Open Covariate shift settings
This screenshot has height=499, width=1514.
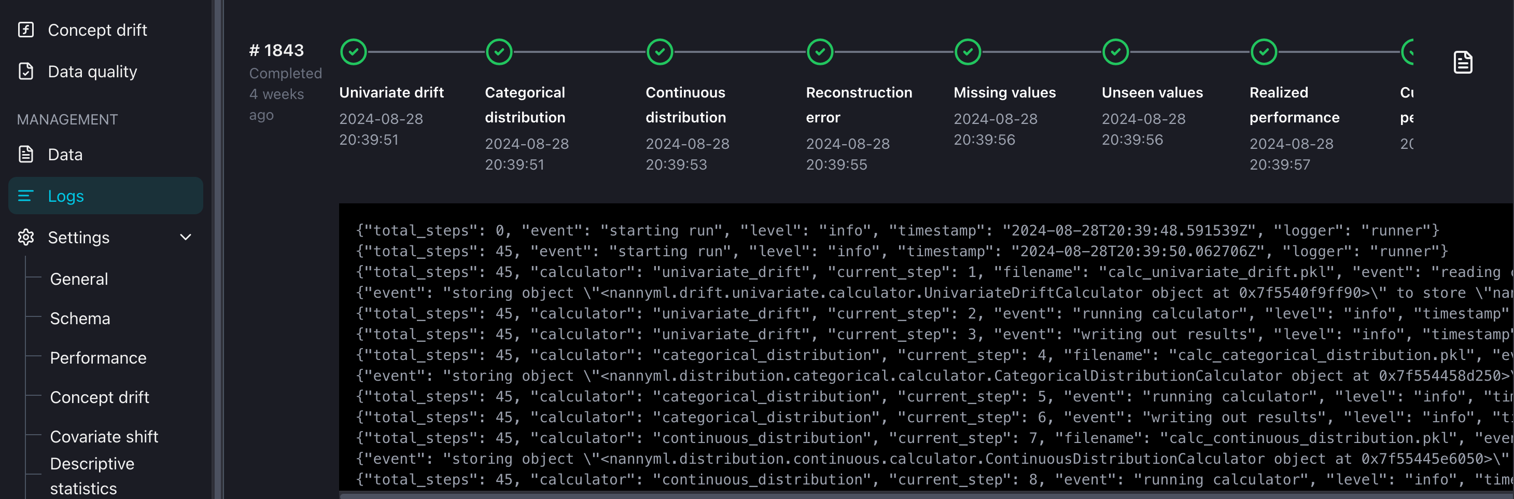point(104,436)
